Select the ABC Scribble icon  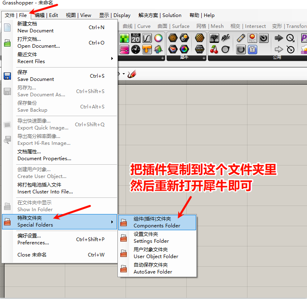pyautogui.click(x=226, y=38)
